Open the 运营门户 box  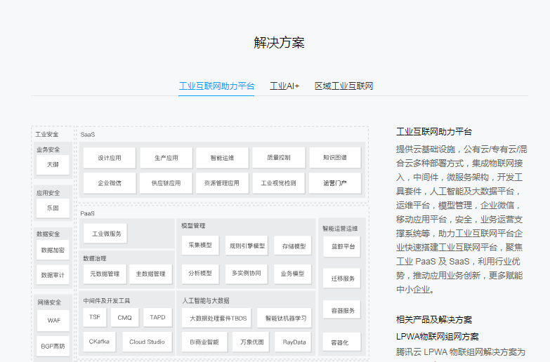point(335,183)
